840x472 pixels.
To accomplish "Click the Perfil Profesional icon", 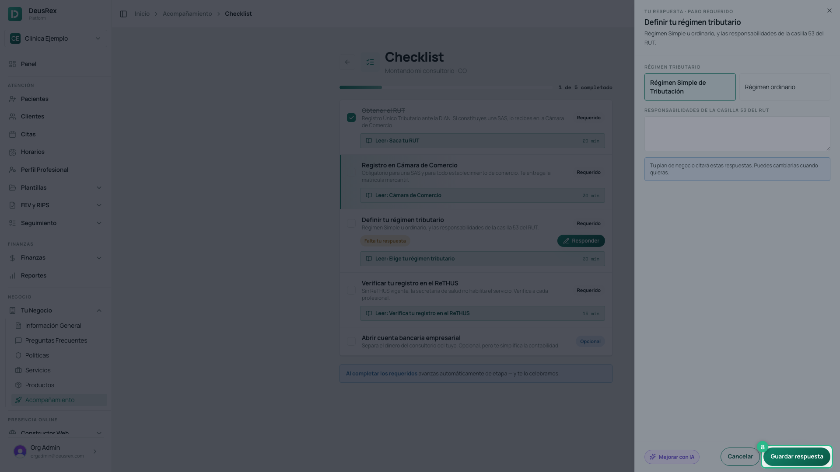I will coord(12,170).
